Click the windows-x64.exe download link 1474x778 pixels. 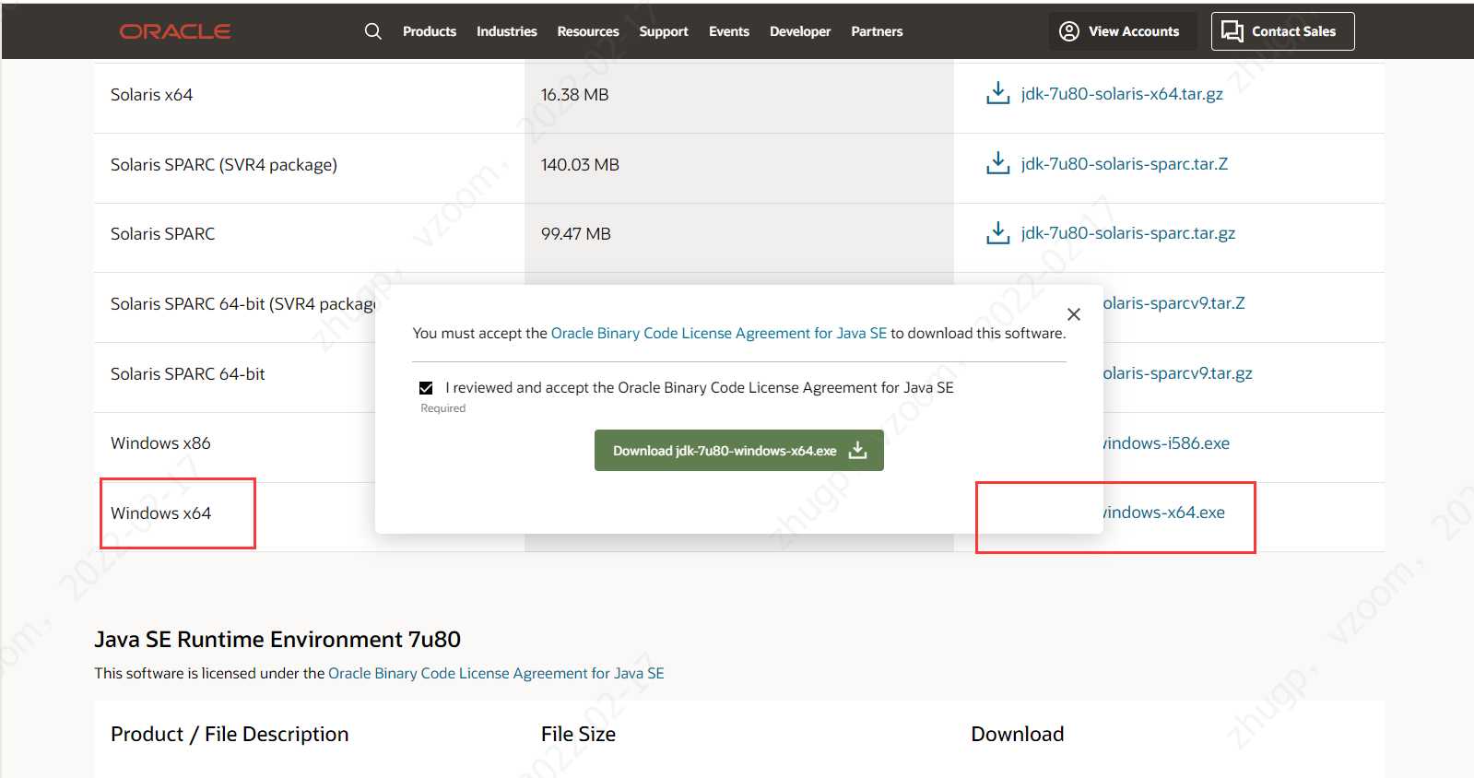(x=1163, y=513)
